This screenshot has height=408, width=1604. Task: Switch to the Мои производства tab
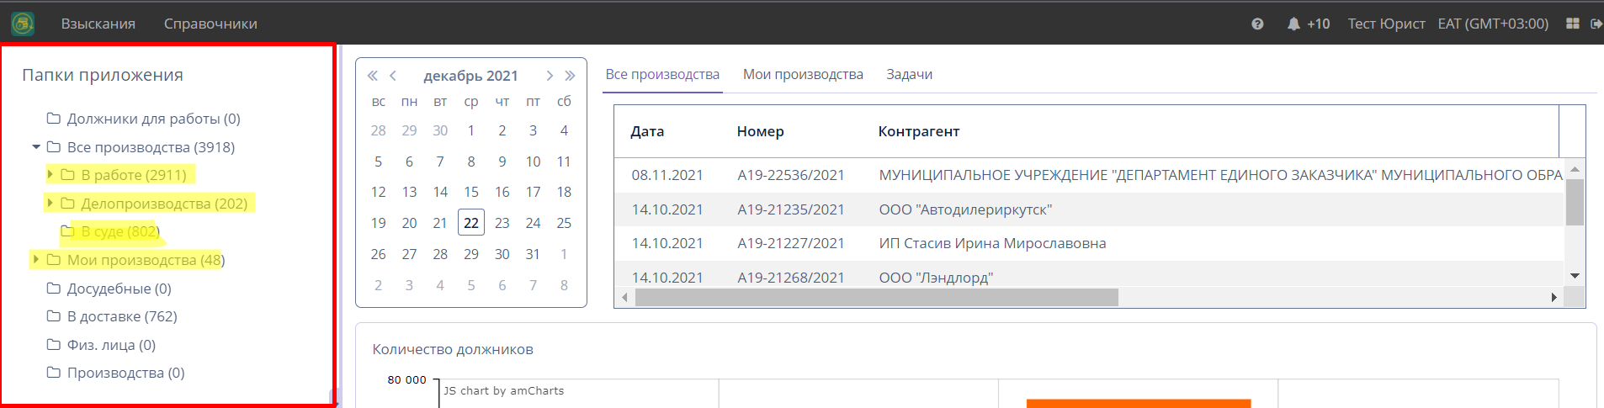tap(803, 74)
